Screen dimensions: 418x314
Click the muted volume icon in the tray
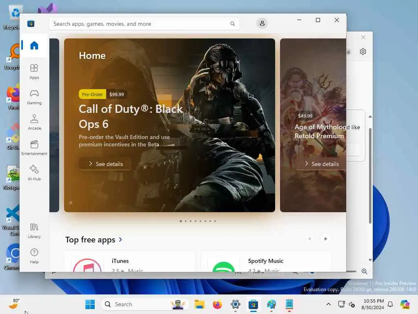coord(352,304)
